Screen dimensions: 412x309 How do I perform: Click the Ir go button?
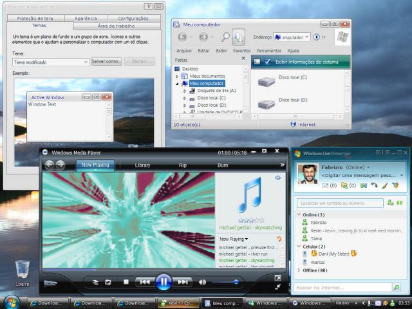click(319, 37)
